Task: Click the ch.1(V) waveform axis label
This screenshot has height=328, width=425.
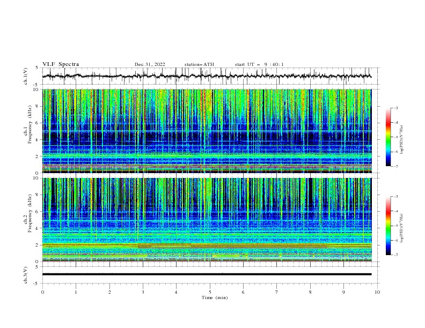Action: pos(26,76)
